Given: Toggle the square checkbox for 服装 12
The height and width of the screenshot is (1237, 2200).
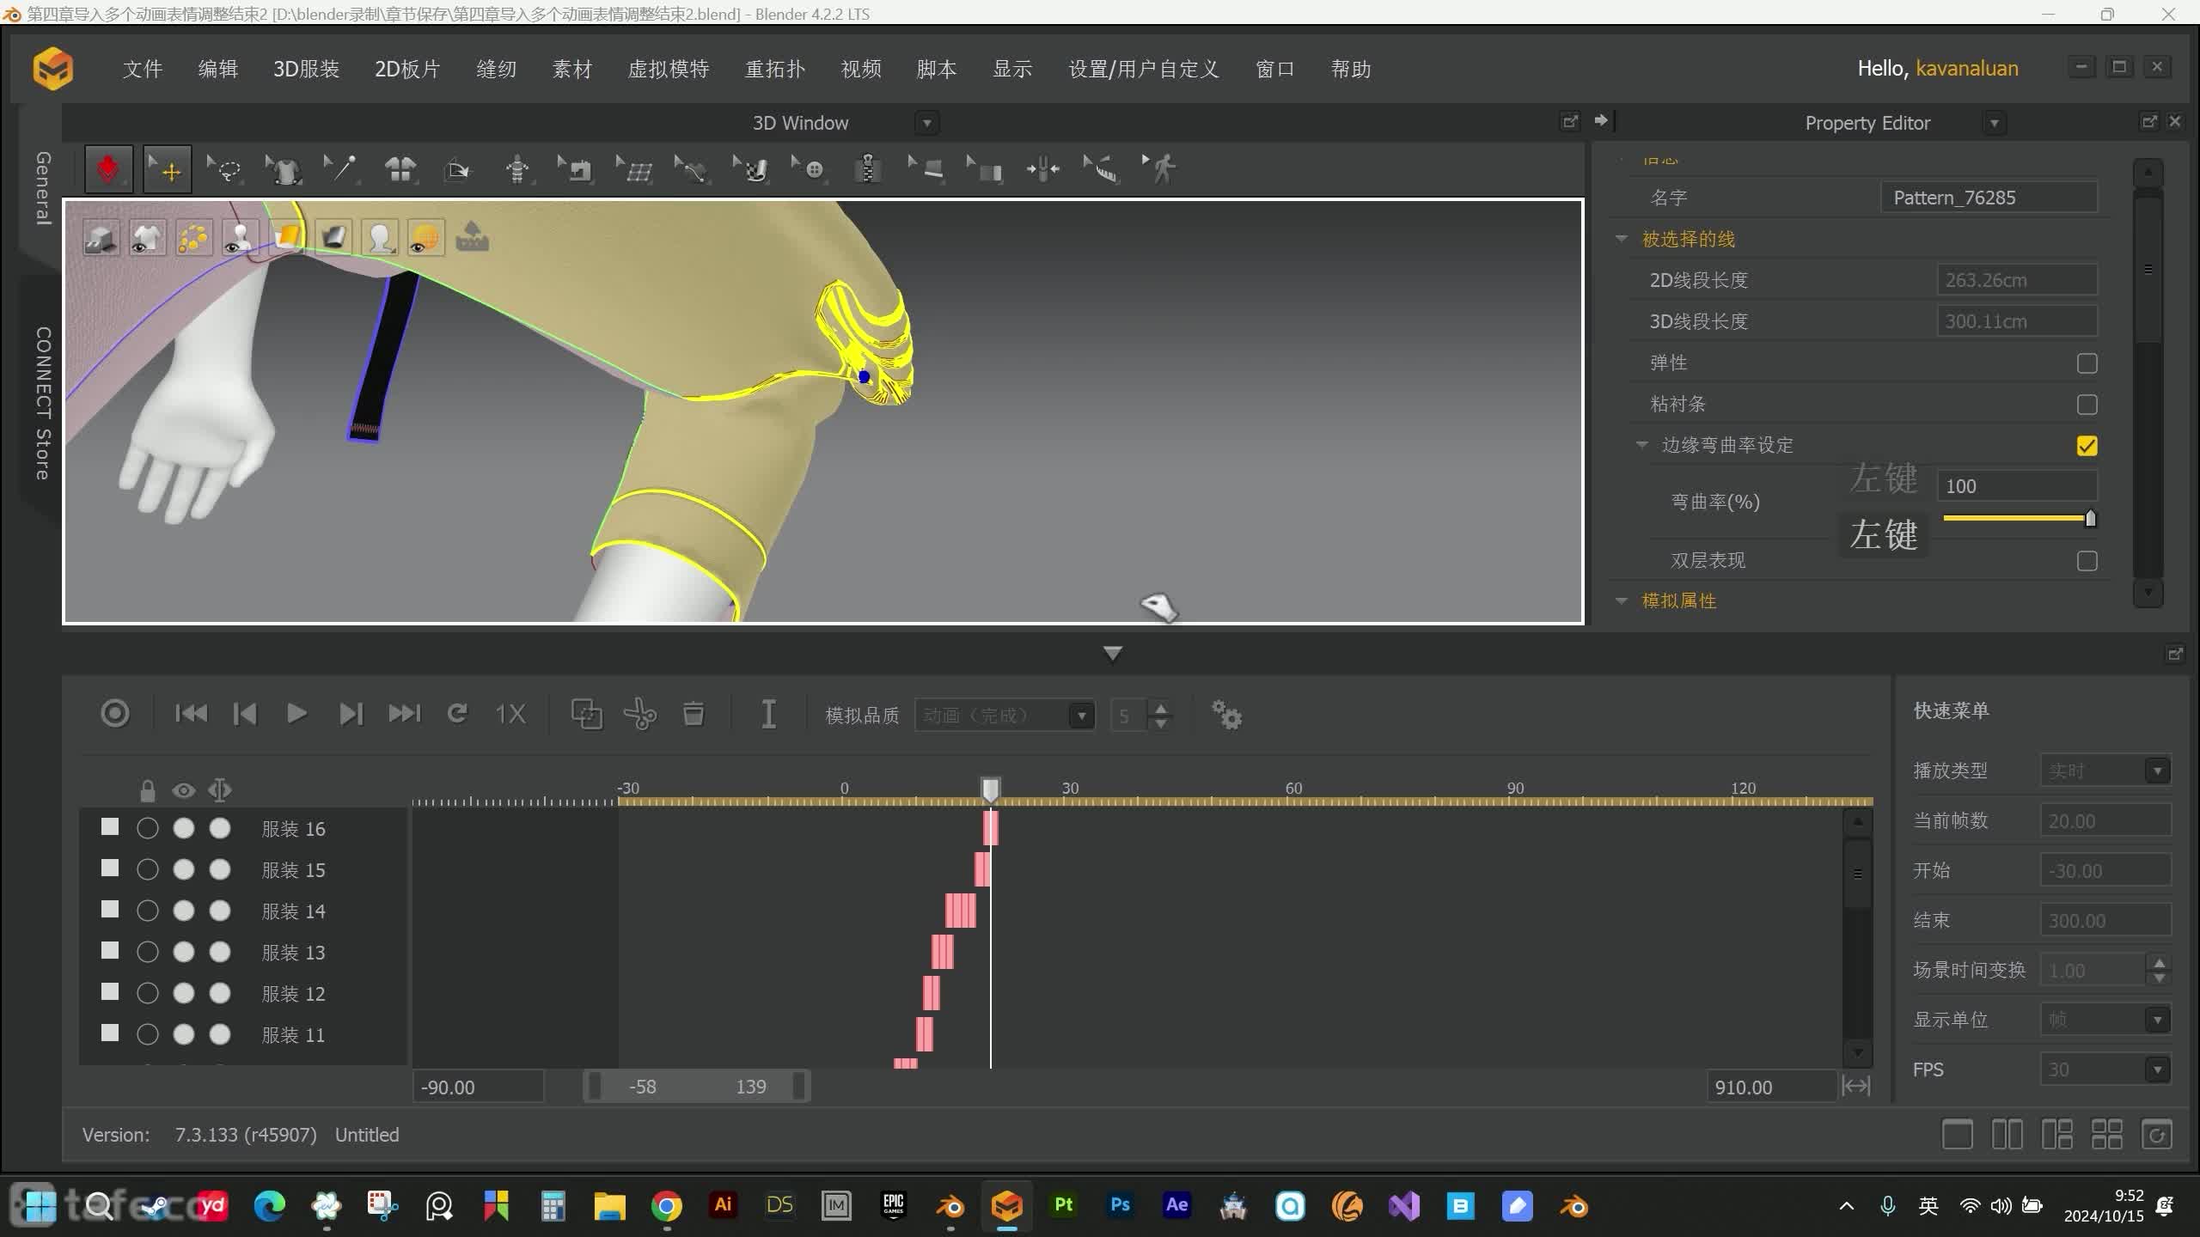Looking at the screenshot, I should (110, 992).
